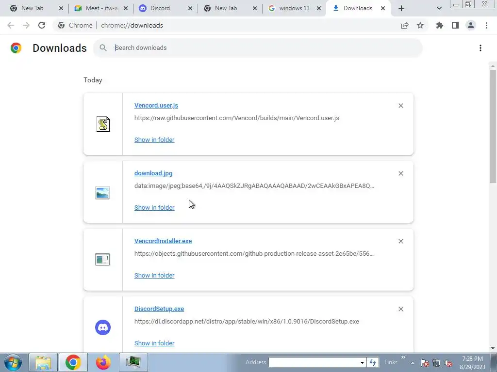Show VencordInstaller.exe in folder
The width and height of the screenshot is (497, 372).
click(154, 275)
